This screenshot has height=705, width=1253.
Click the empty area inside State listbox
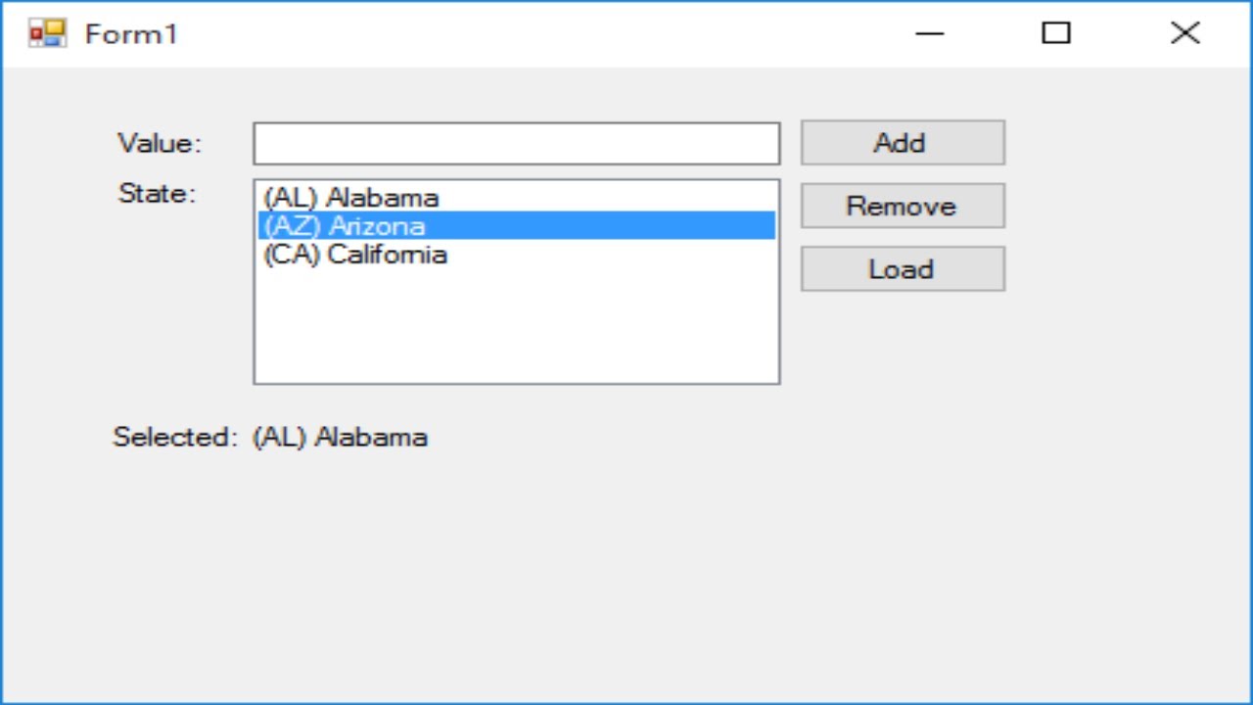[x=516, y=328]
